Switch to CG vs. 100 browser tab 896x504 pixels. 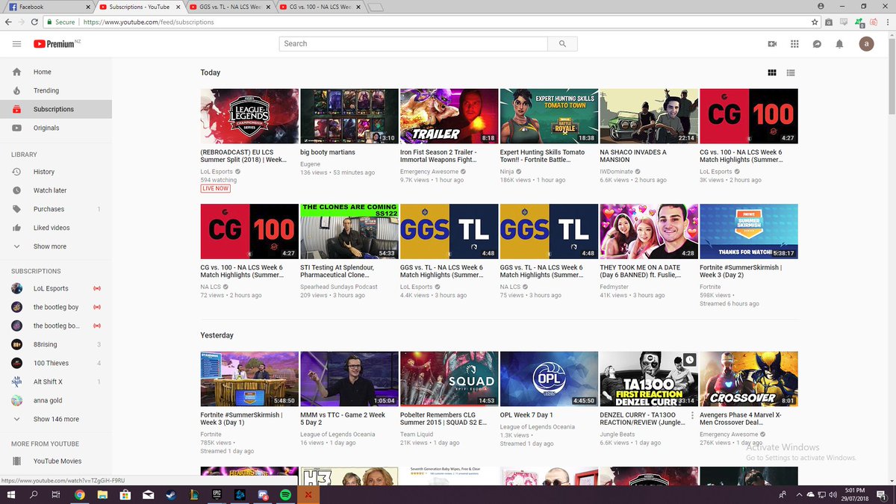pos(319,7)
